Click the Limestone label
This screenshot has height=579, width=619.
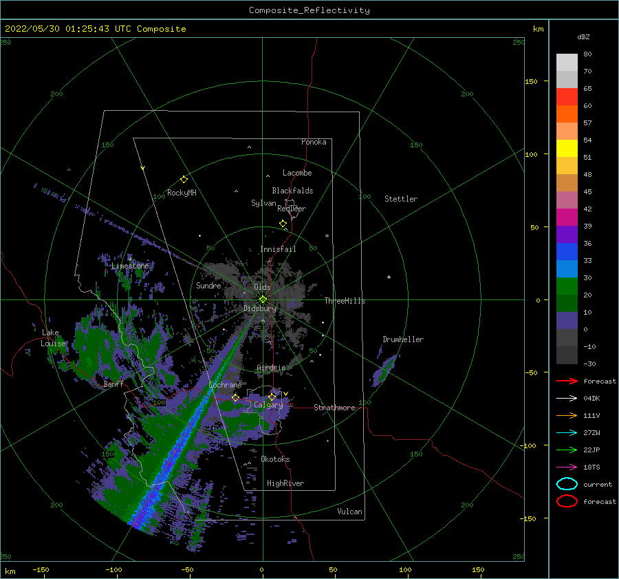pyautogui.click(x=130, y=266)
